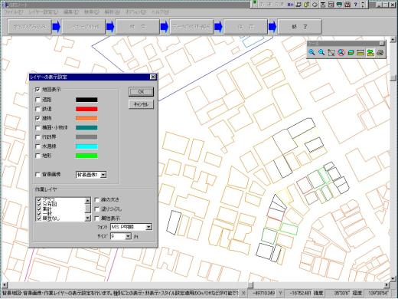Open the 検索(S) menu

92,11
